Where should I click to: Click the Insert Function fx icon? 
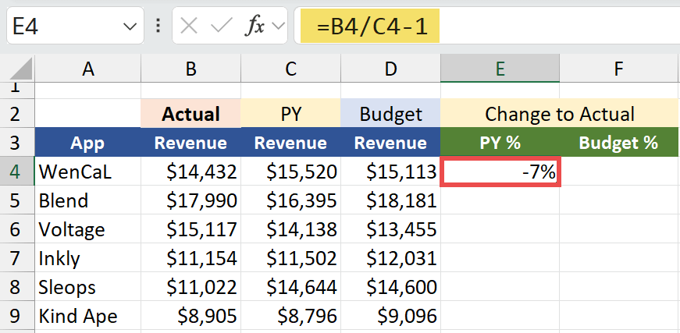[255, 27]
